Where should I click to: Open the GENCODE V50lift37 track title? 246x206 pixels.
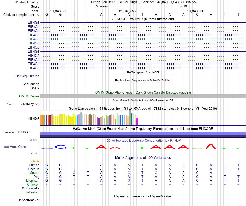tap(143, 19)
